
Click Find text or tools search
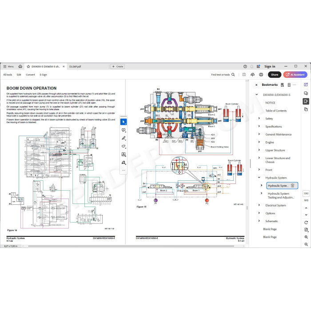tap(223, 75)
